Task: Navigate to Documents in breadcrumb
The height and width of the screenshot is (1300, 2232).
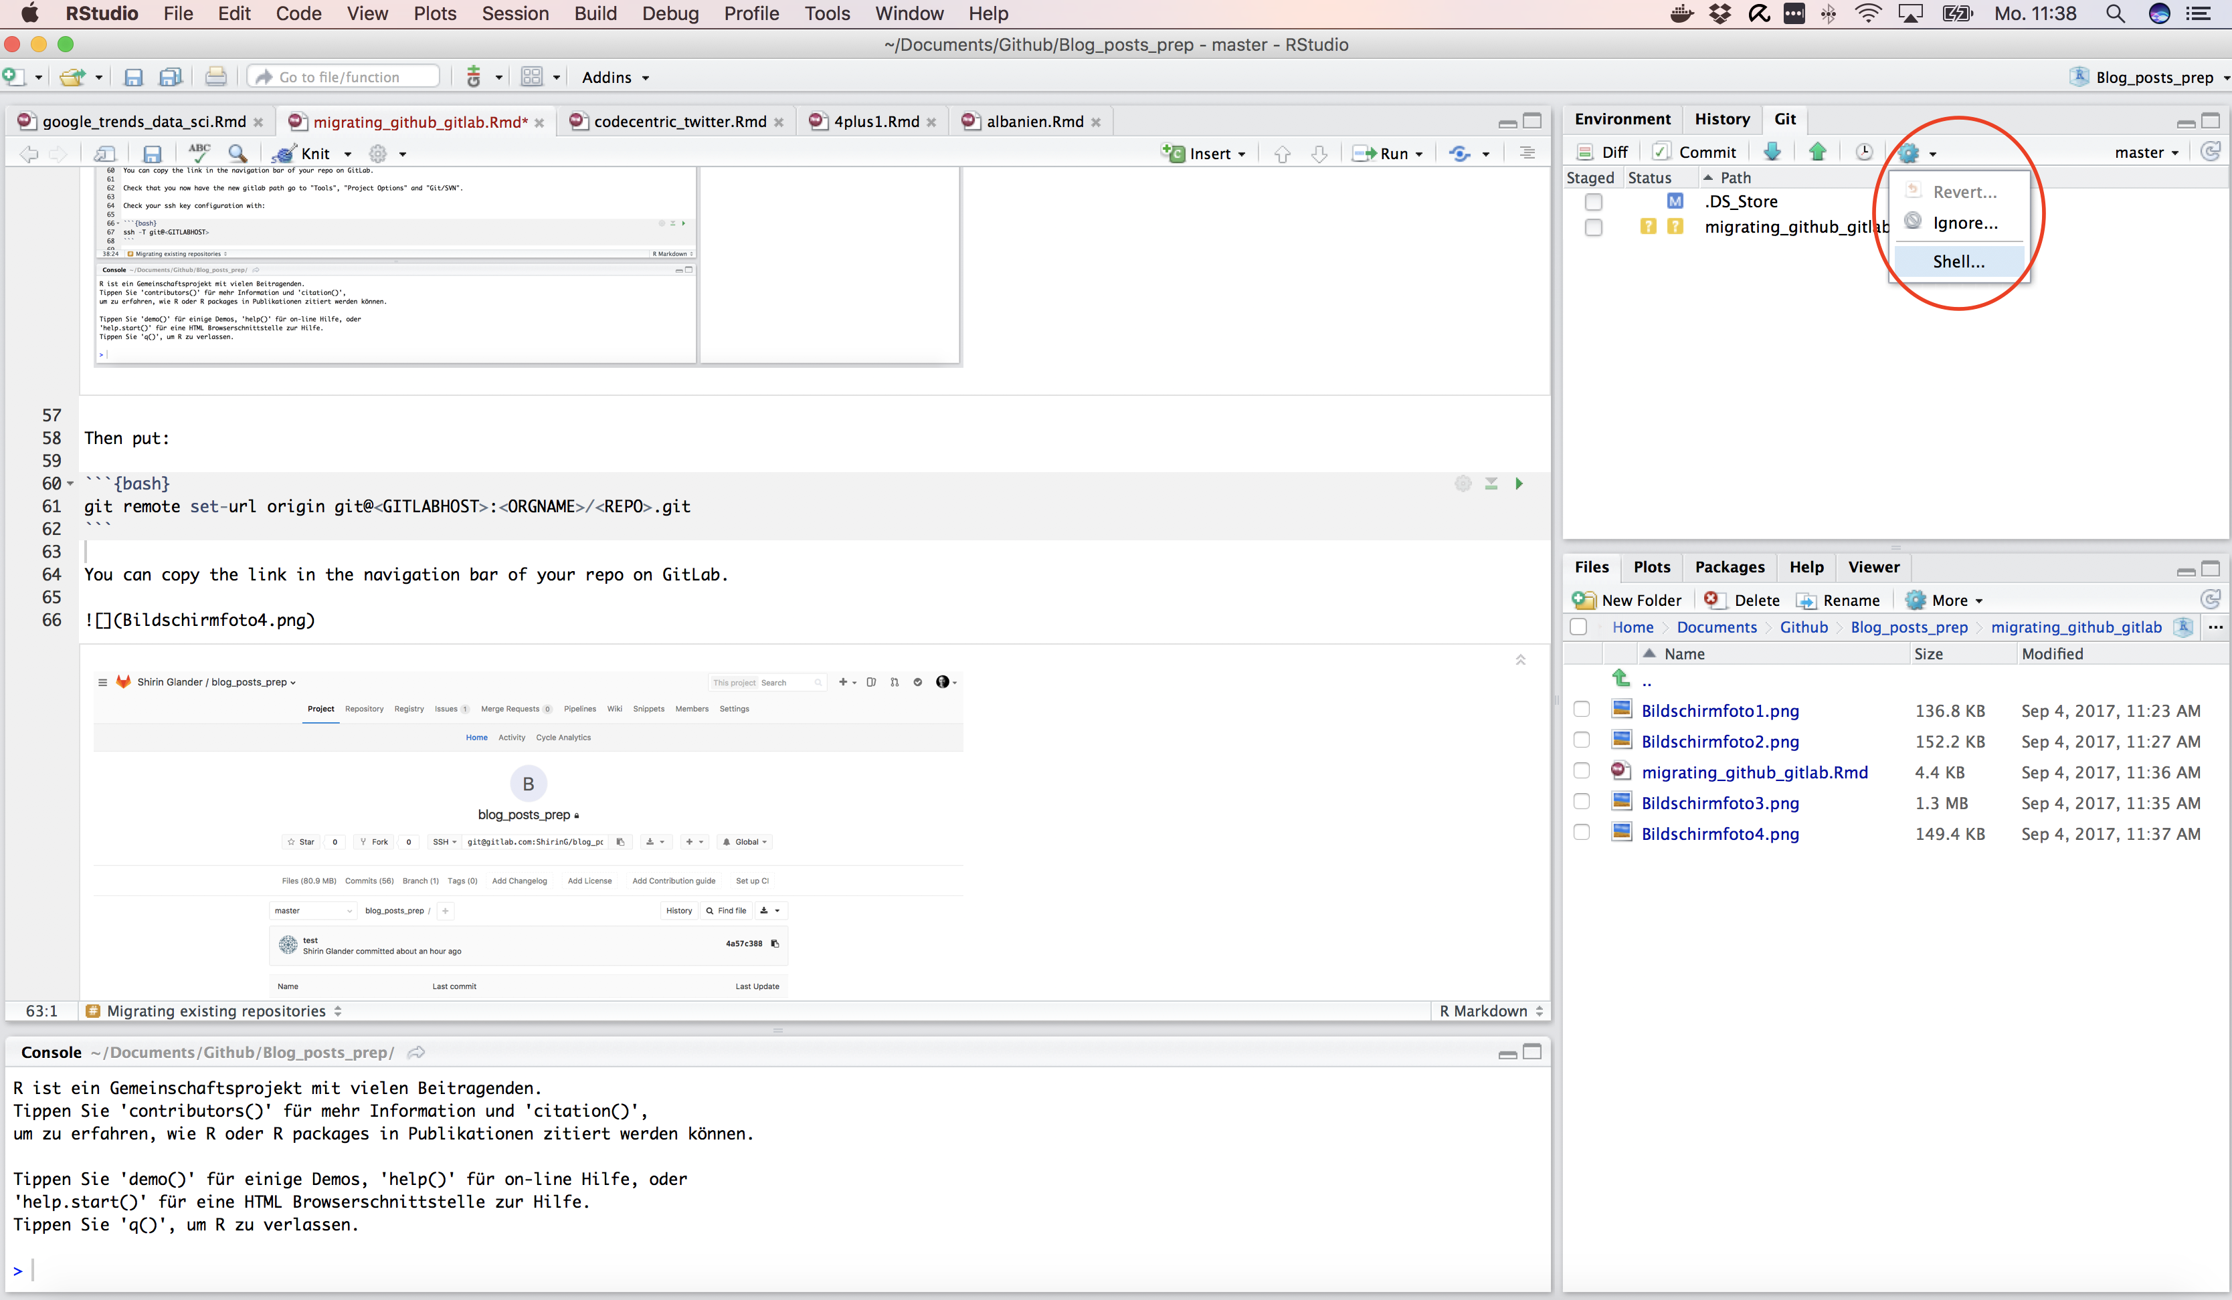Action: coord(1717,627)
